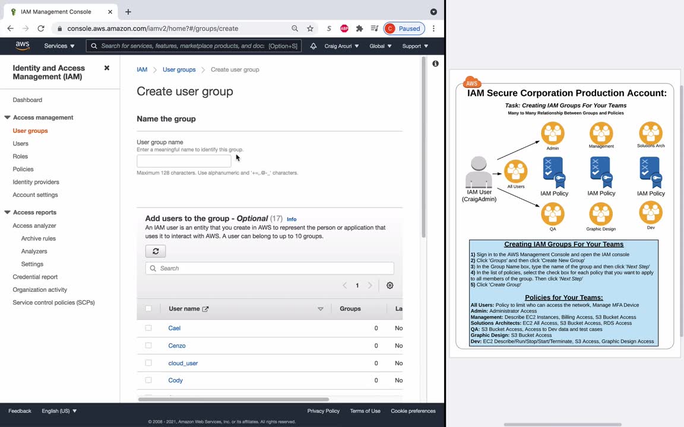Open notifications bell in AWS header
This screenshot has height=427, width=684.
click(313, 46)
